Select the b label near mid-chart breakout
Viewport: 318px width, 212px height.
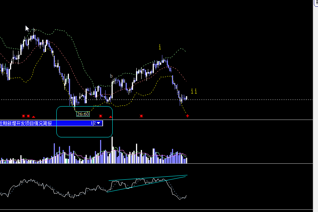point(111,76)
